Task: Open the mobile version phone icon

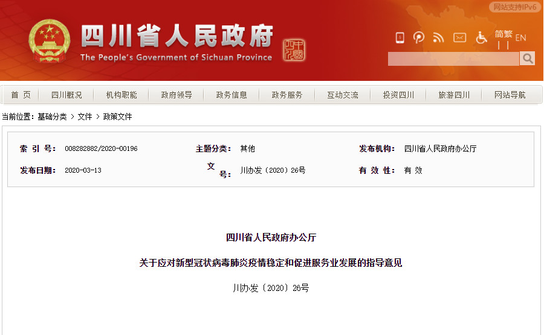Action: [400, 37]
